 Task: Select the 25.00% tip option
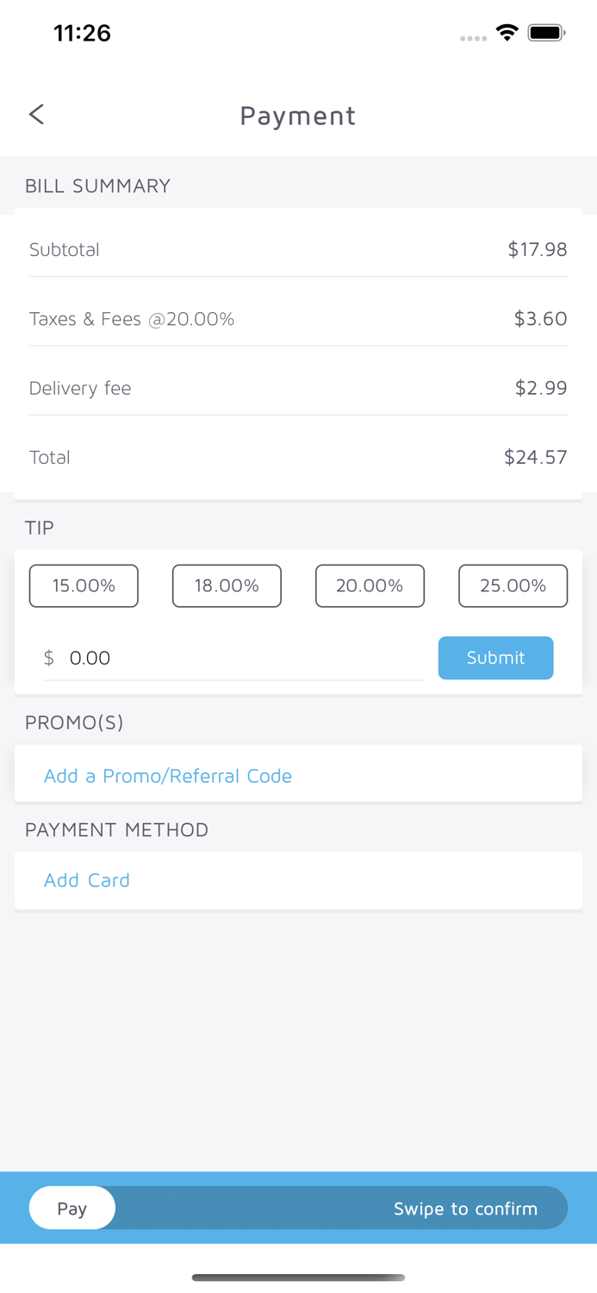tap(513, 585)
